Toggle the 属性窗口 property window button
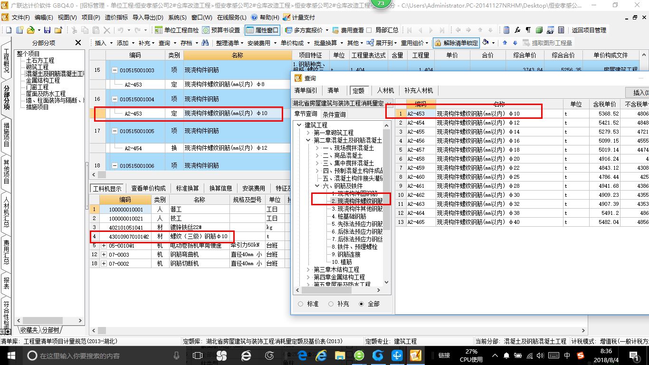649x365 pixels. point(262,30)
